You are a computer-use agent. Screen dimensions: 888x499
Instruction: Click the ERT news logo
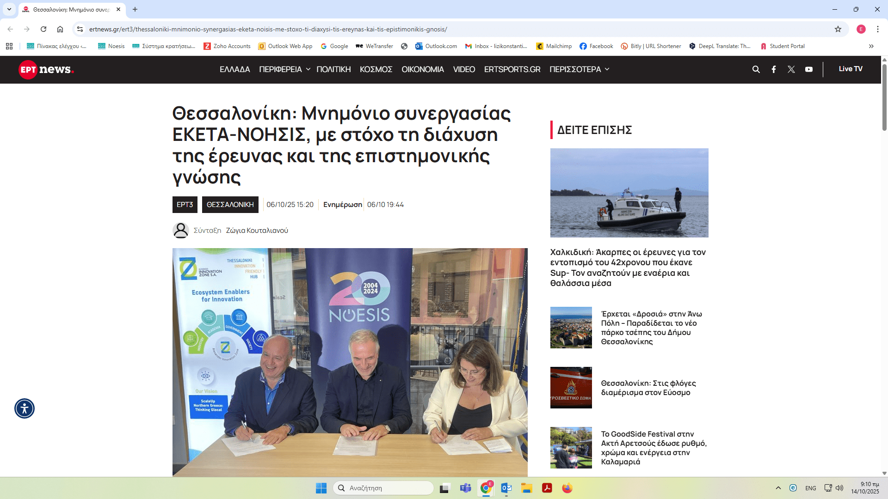(46, 69)
